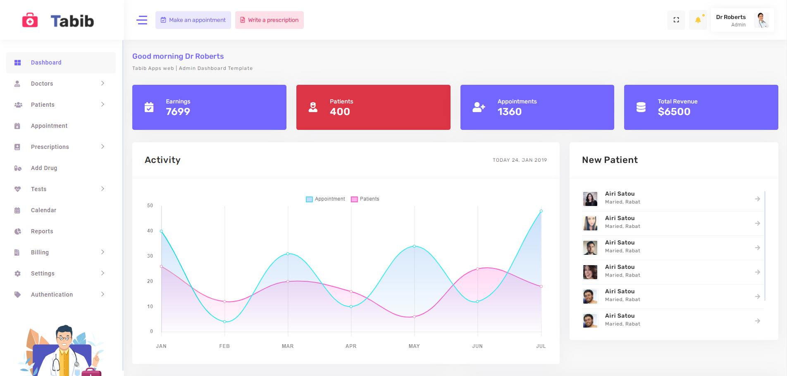Click the New Patient list scrollbar
787x376 pixels.
pos(765,246)
